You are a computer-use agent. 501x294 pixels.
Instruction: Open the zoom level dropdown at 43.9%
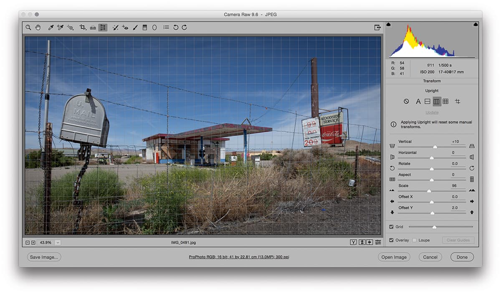tap(58, 242)
